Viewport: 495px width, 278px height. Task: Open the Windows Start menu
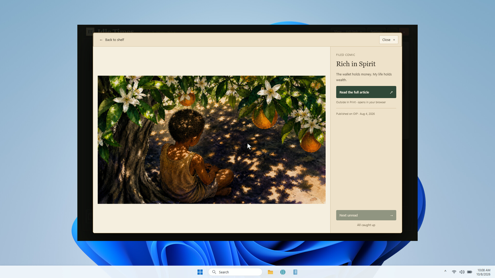coord(200,272)
